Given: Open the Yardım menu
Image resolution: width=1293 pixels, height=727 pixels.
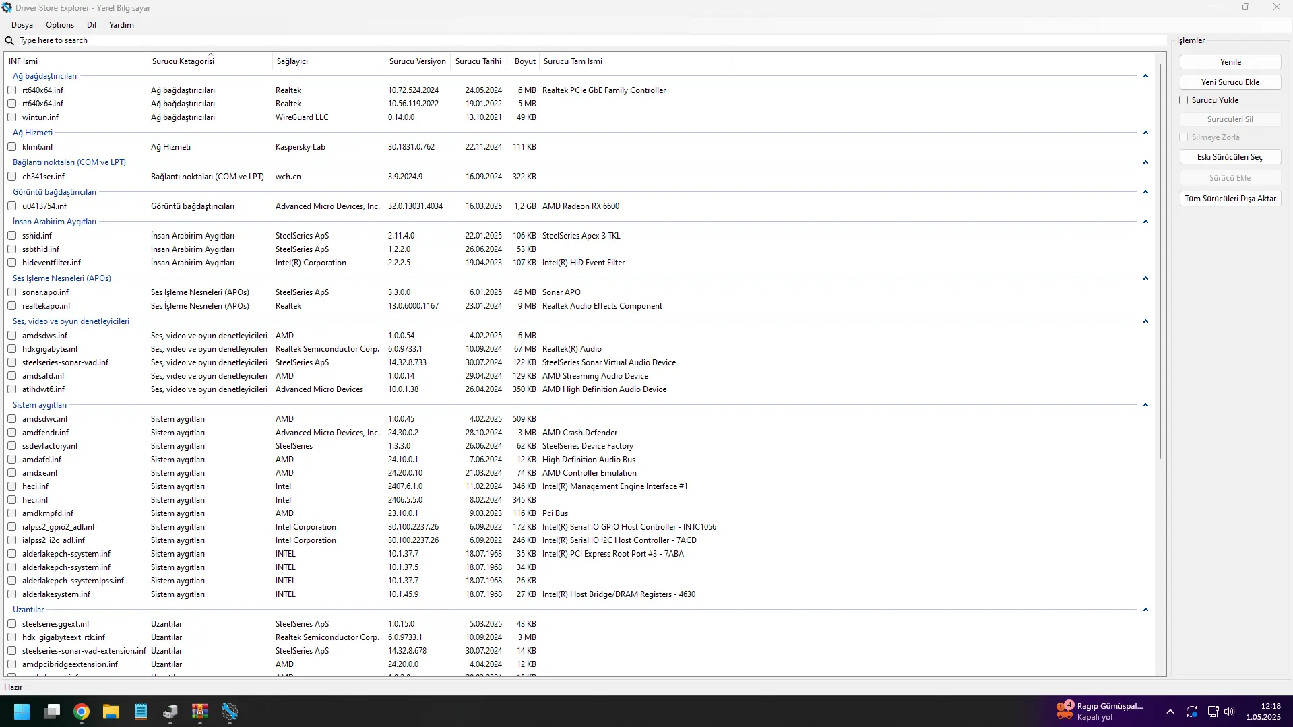Looking at the screenshot, I should click(x=121, y=25).
